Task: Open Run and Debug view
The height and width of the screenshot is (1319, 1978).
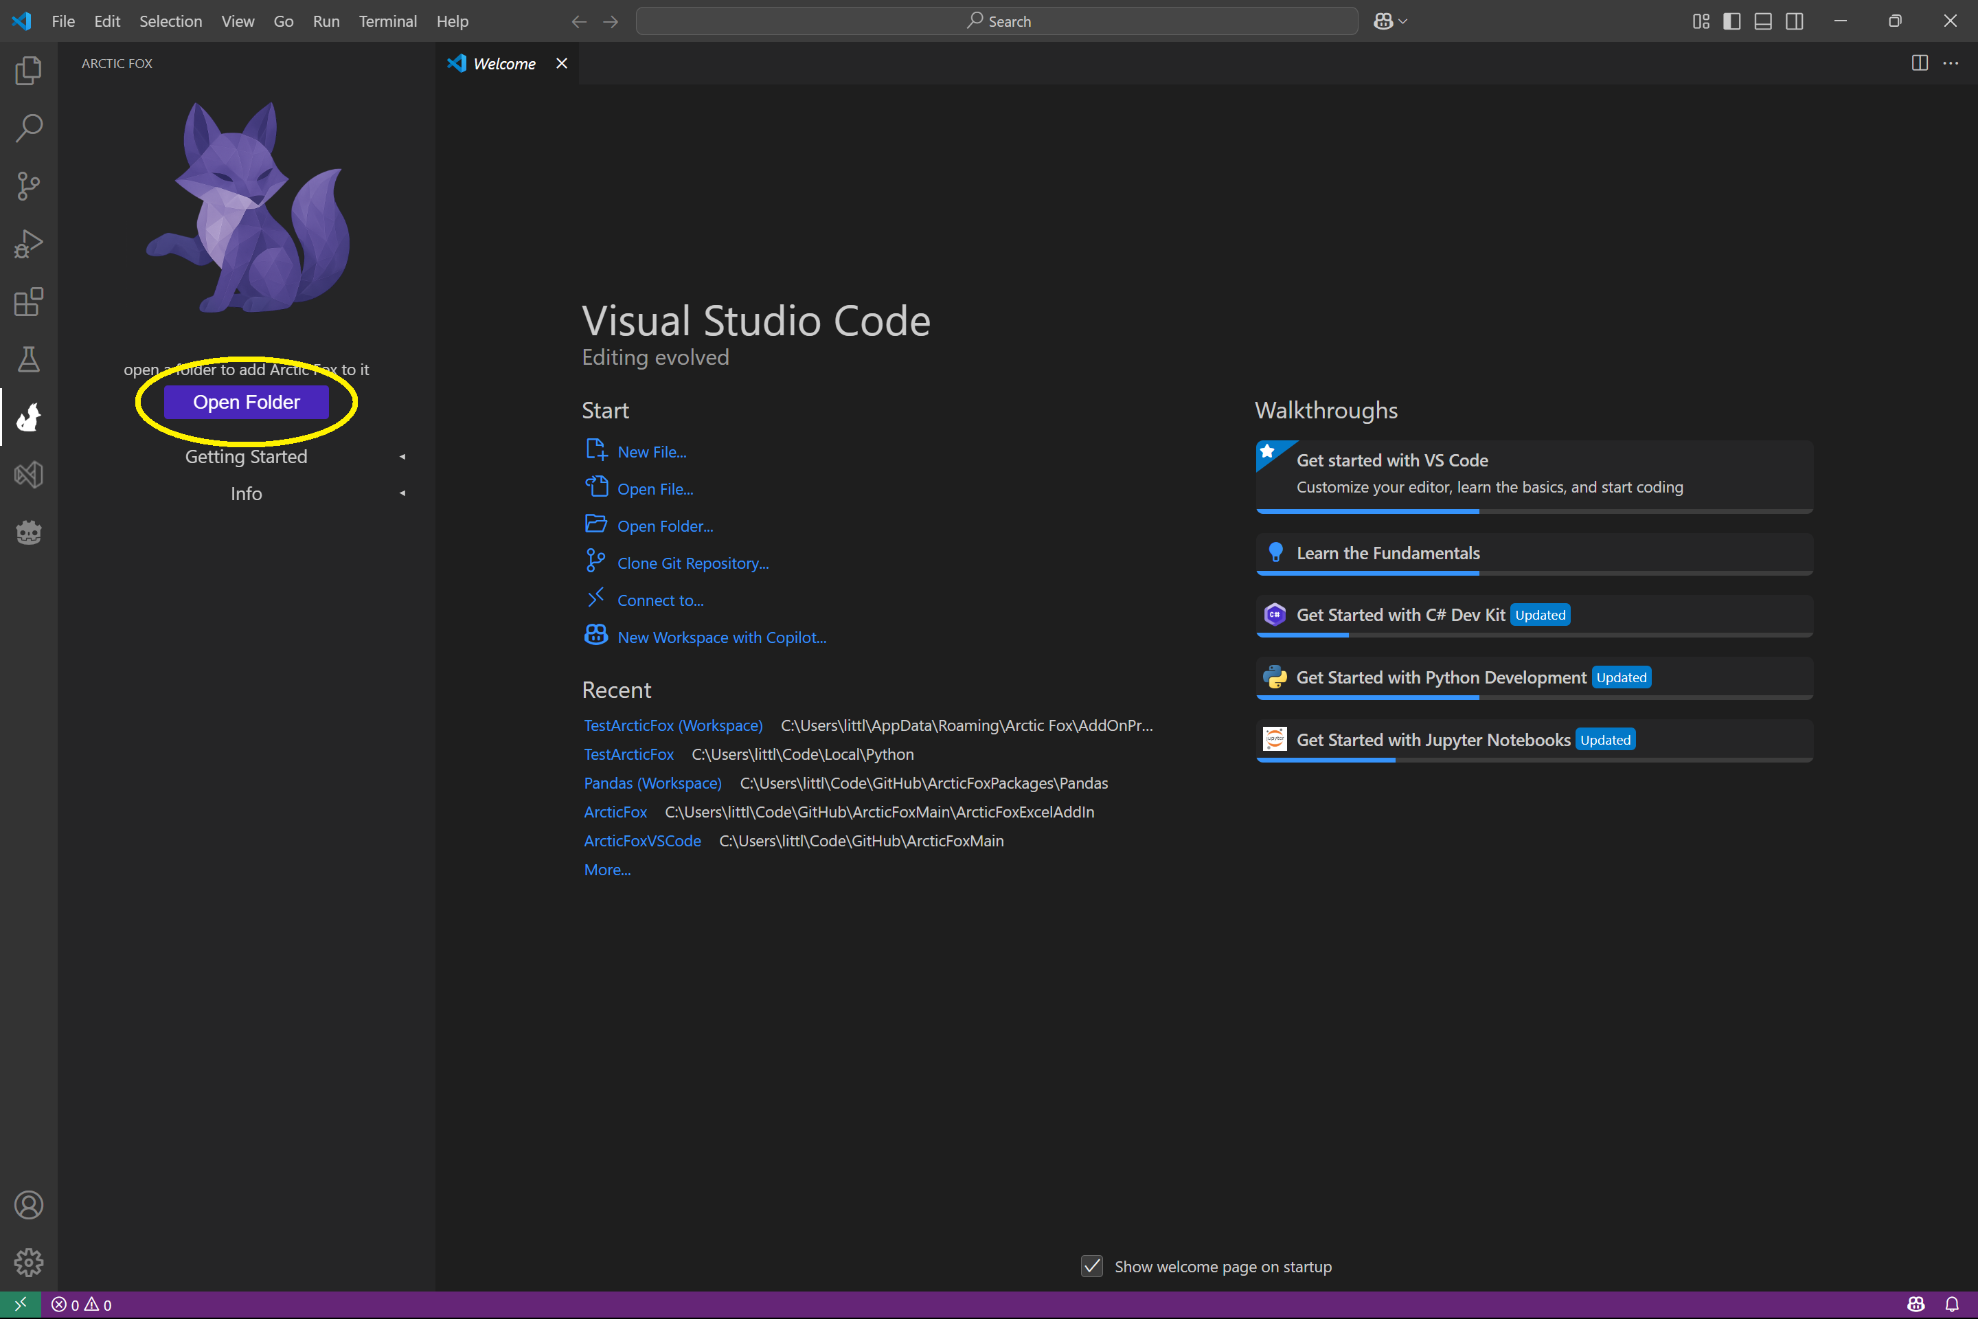Action: 29,244
